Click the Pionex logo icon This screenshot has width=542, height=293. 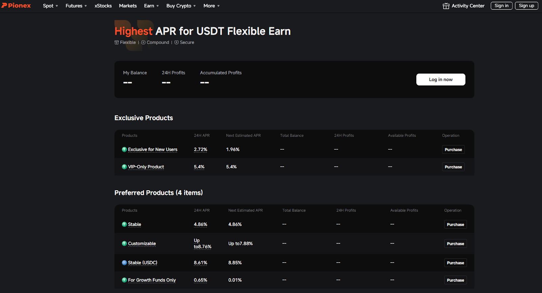pos(4,5)
